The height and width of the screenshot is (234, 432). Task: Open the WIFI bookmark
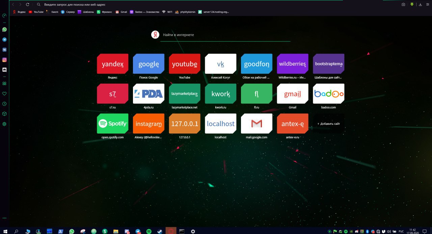tap(167, 12)
